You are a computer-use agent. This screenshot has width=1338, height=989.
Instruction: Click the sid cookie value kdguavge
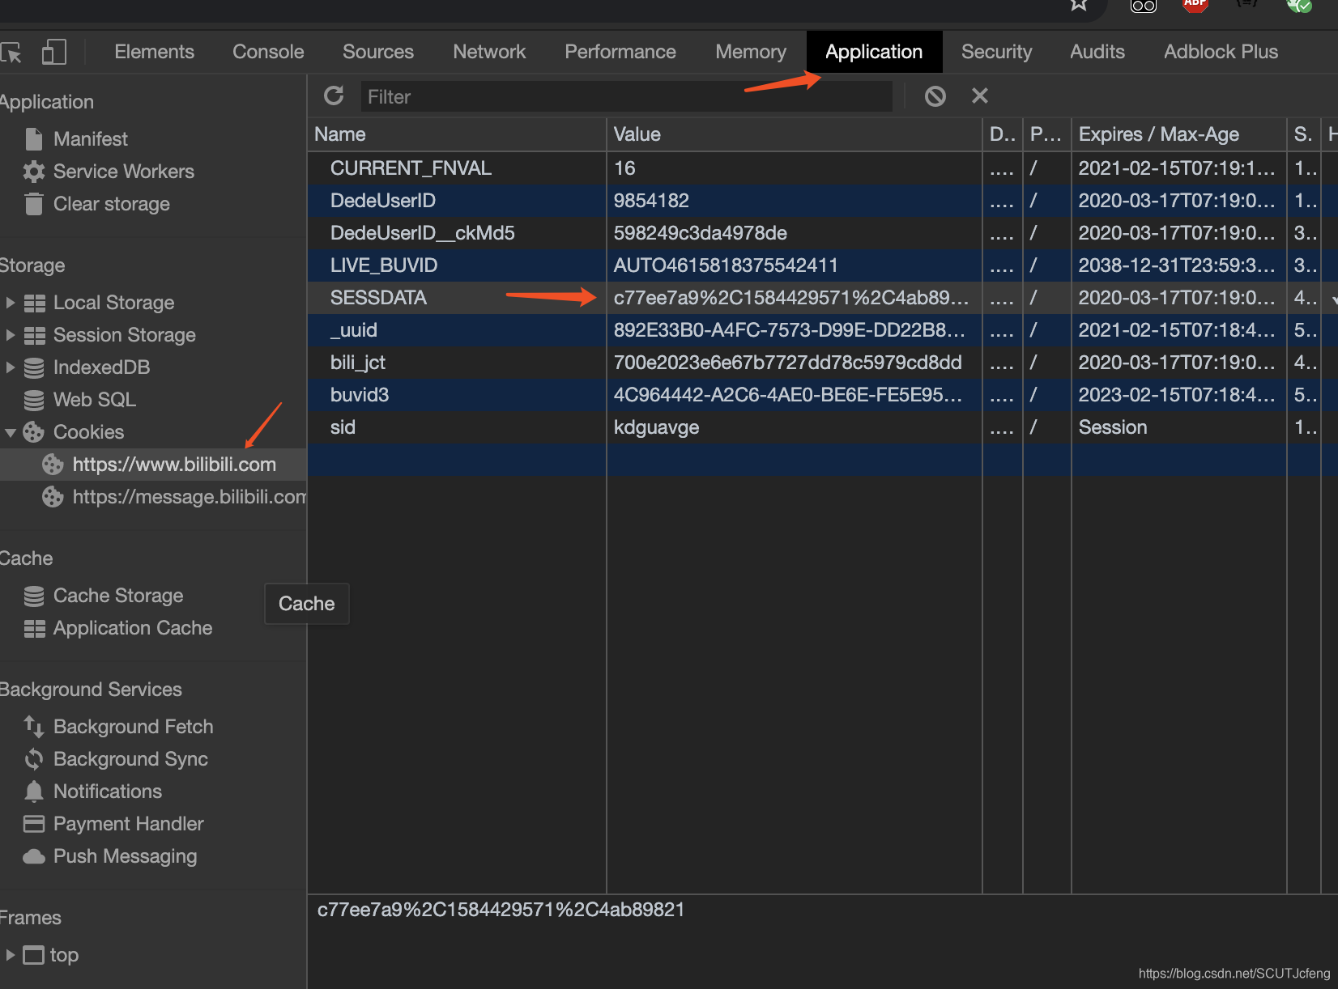656,427
